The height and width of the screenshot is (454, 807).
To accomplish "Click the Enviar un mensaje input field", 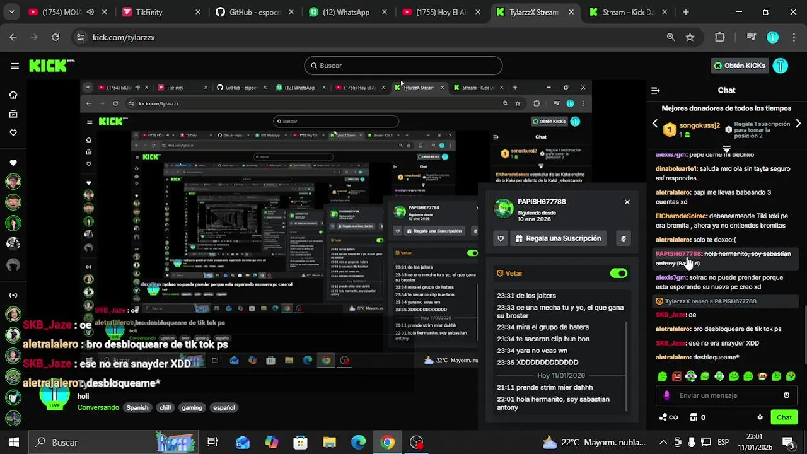I will [x=726, y=395].
